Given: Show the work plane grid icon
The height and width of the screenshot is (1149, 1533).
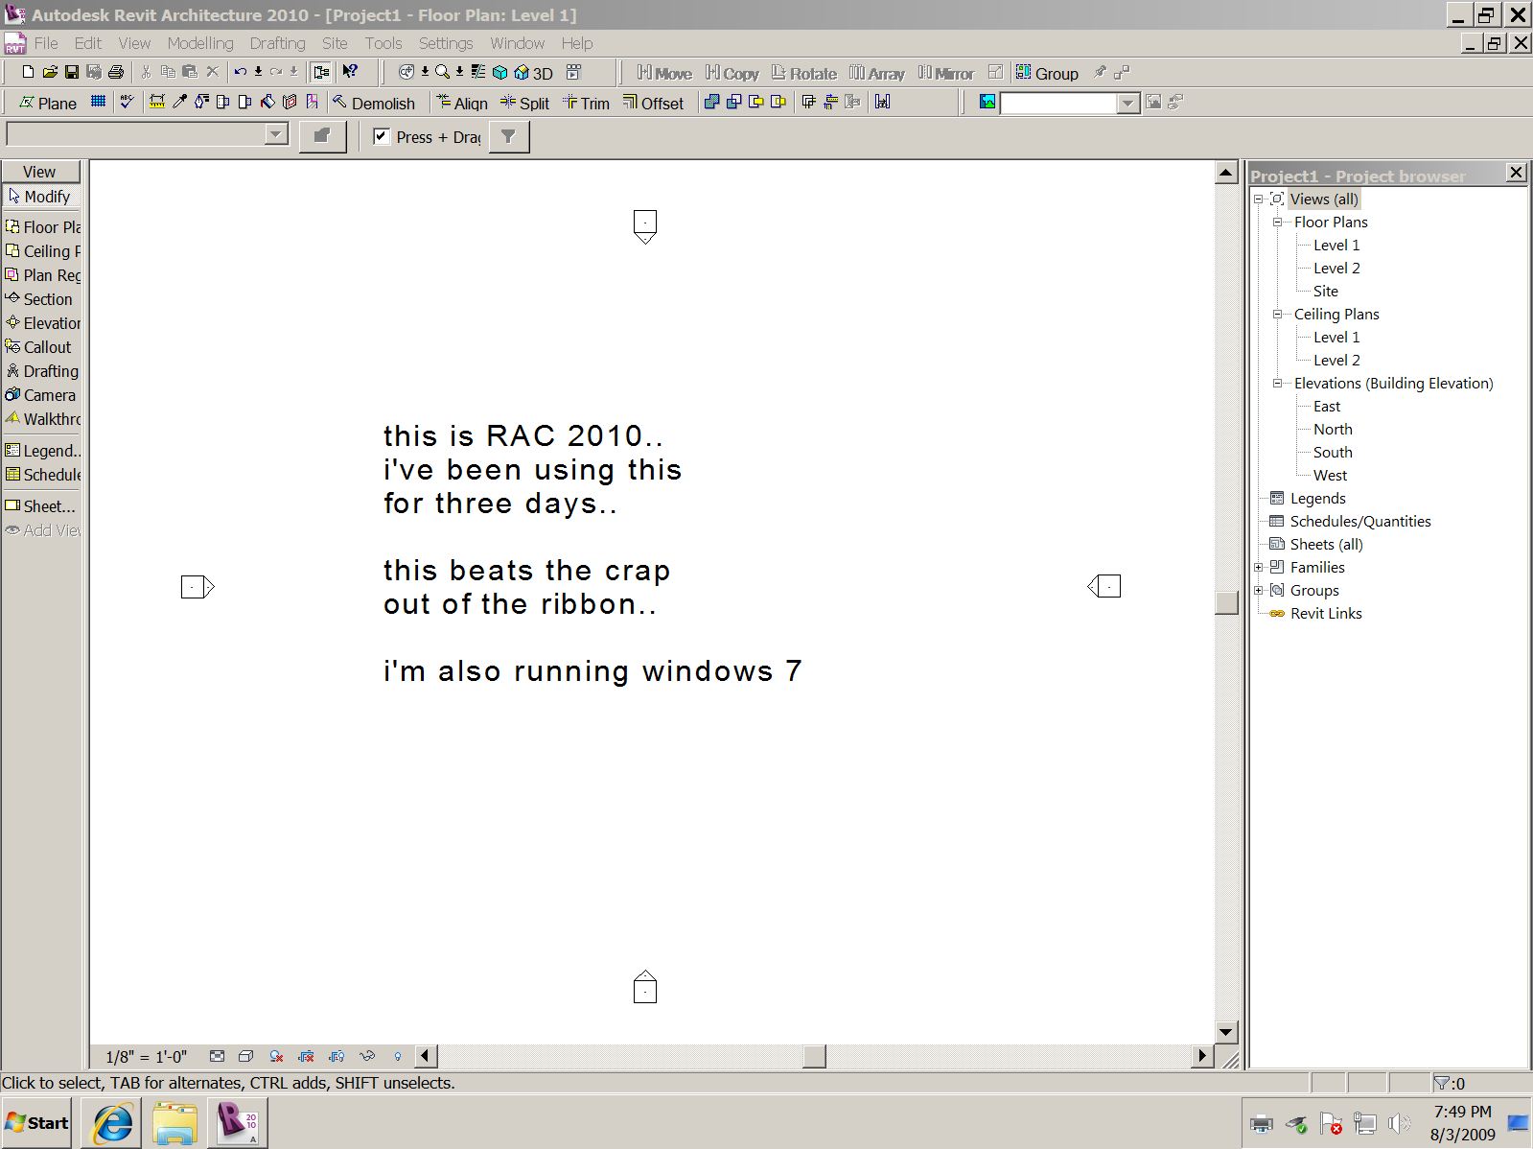Looking at the screenshot, I should click(98, 102).
